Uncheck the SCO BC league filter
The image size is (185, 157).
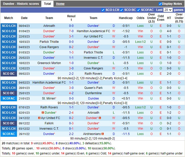122,10
